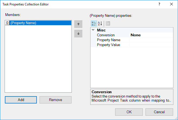Remove the selected member
The height and width of the screenshot is (120, 178).
pyautogui.click(x=56, y=100)
